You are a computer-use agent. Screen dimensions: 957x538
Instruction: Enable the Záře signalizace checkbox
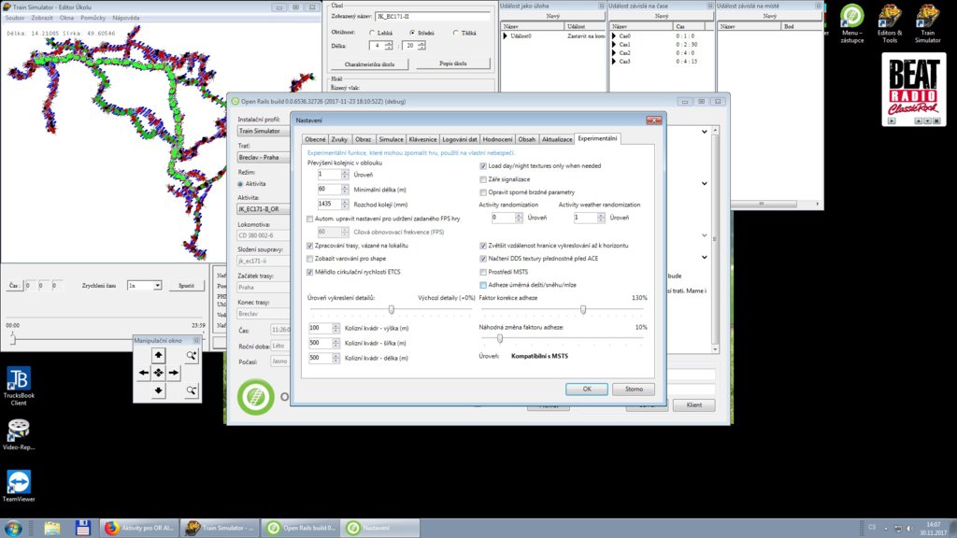(483, 178)
